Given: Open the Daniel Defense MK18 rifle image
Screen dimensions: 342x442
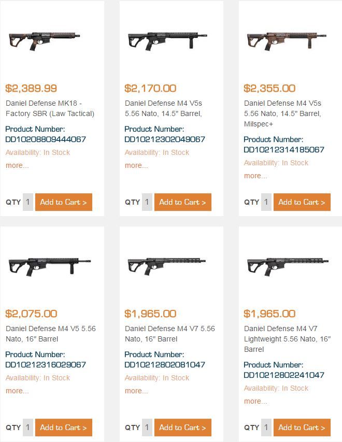Looking at the screenshot, I should click(x=45, y=39).
